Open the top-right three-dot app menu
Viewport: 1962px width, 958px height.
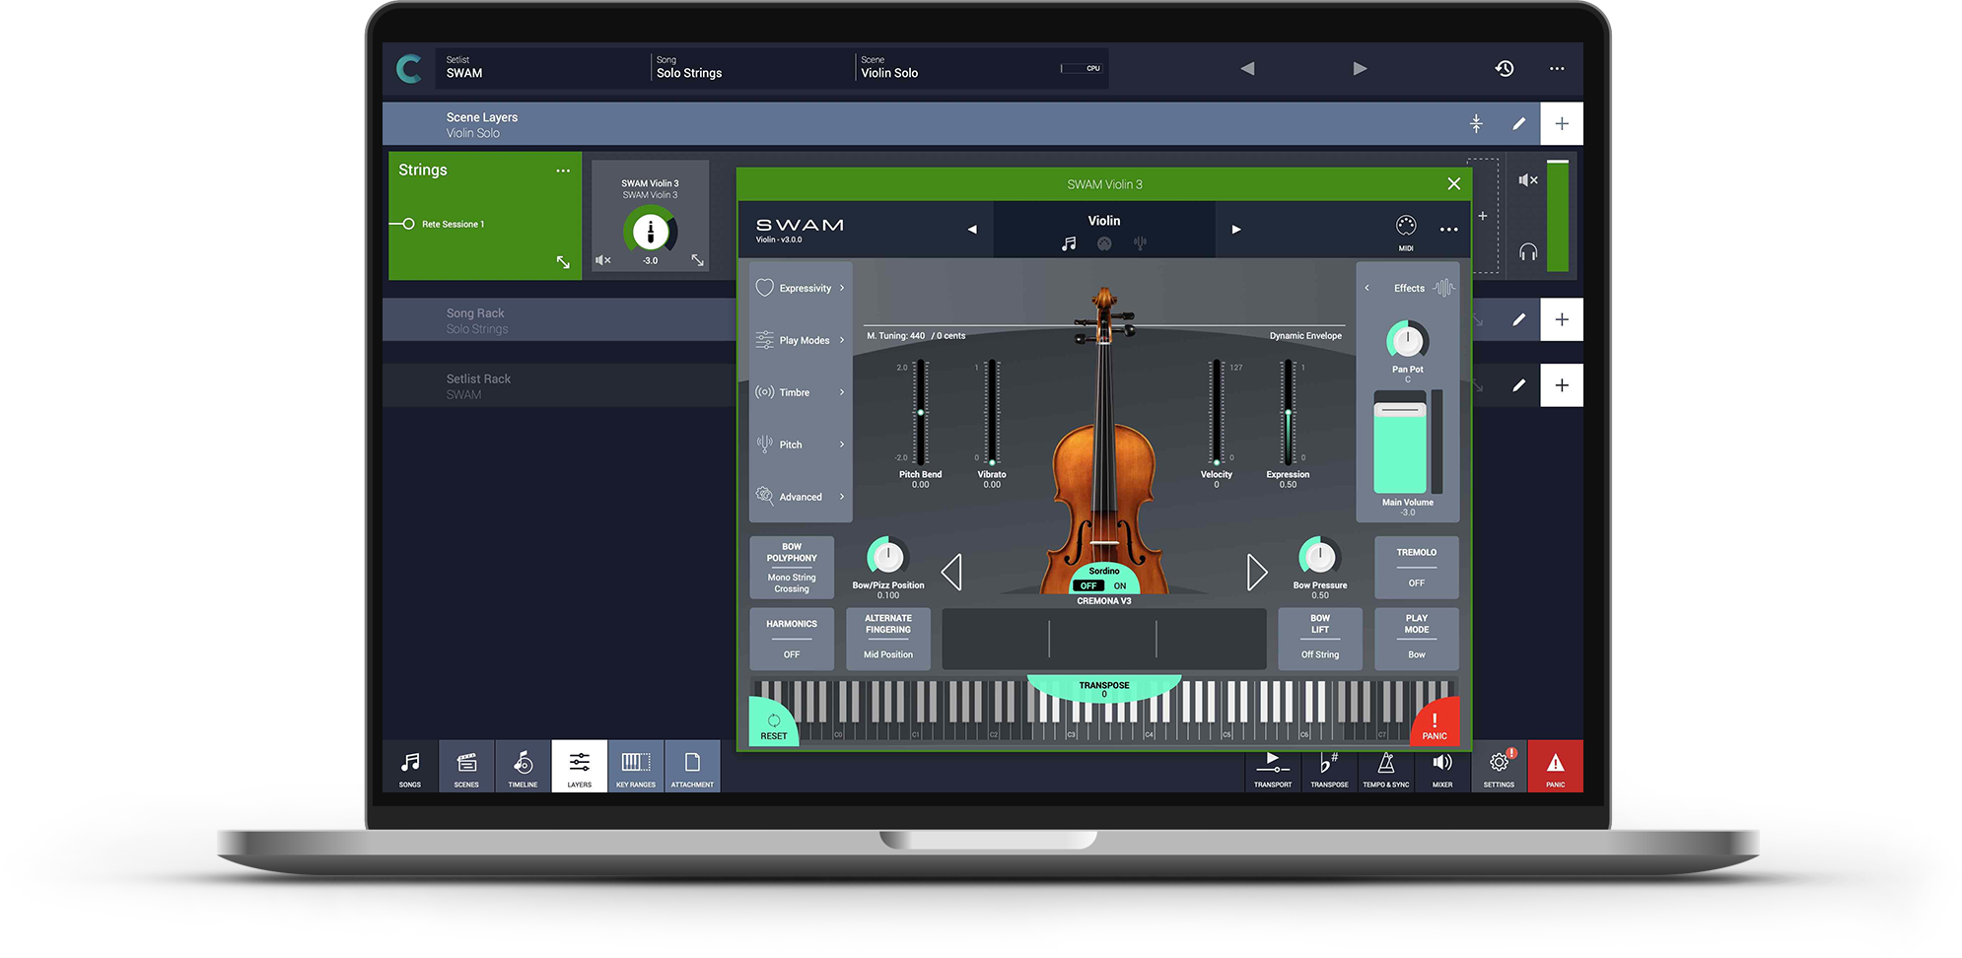point(1557,68)
